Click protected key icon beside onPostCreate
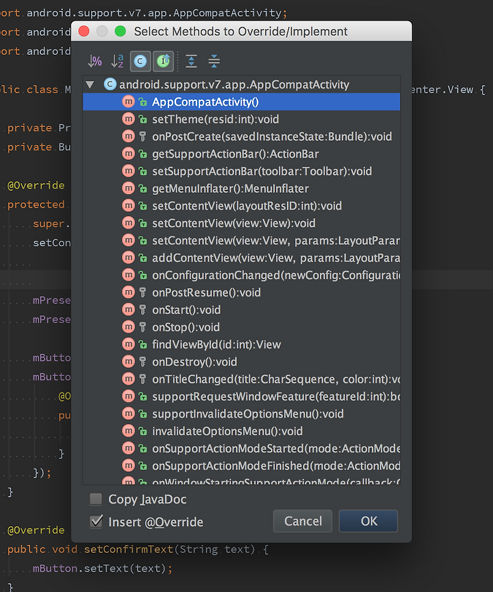 (x=142, y=137)
